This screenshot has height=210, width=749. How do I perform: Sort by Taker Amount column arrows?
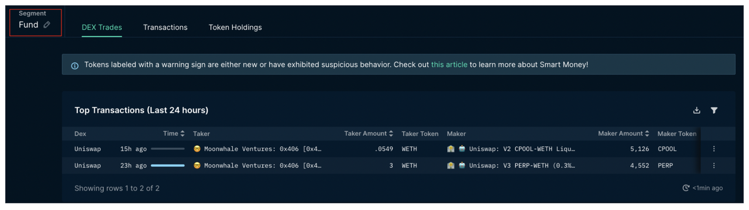[x=391, y=134]
